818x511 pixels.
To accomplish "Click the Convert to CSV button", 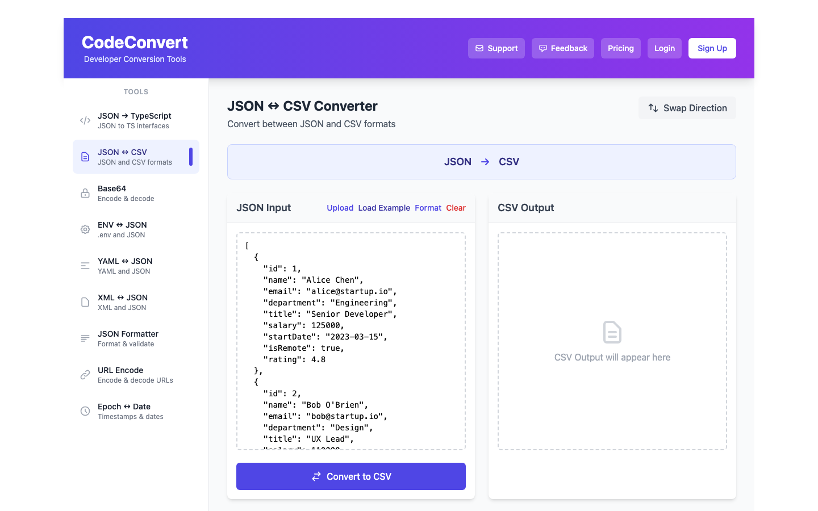I will 350,476.
